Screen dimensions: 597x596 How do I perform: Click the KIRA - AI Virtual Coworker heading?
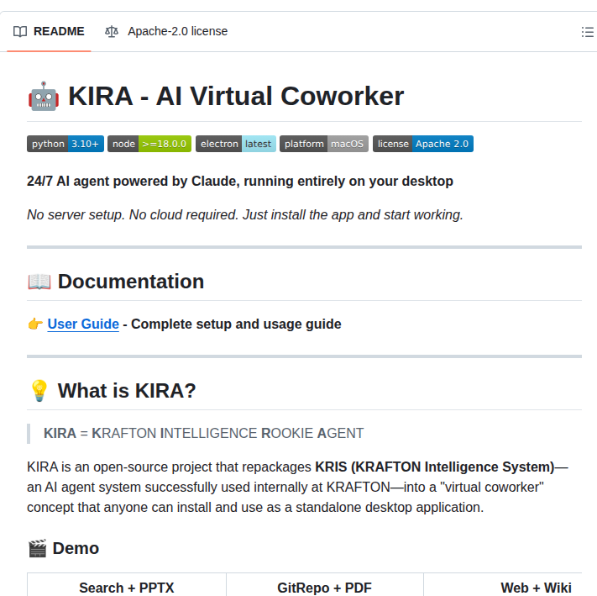[236, 96]
